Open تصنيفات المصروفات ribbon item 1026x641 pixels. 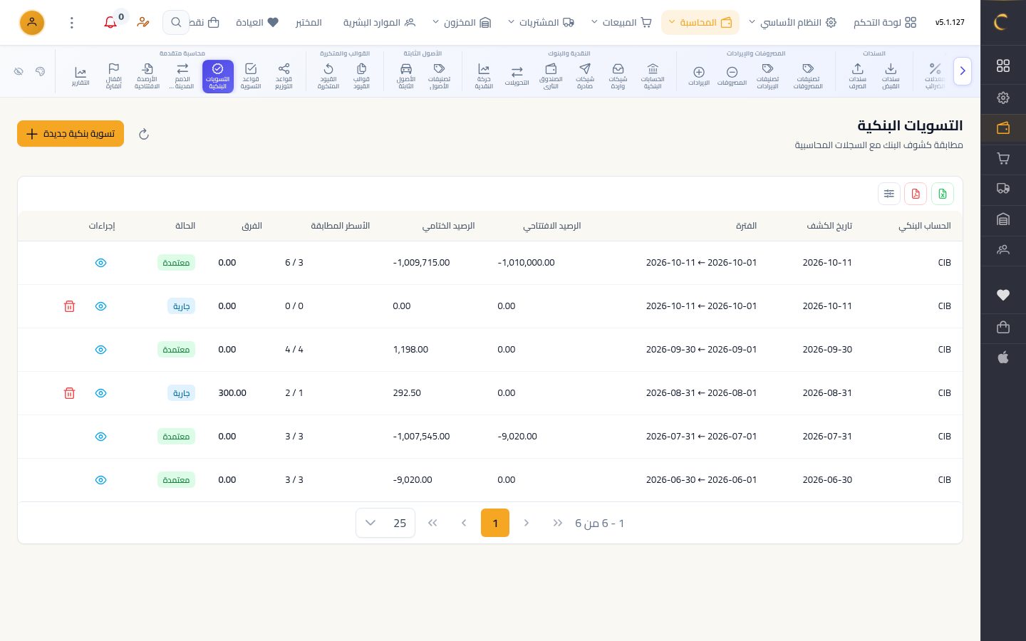coord(808,76)
